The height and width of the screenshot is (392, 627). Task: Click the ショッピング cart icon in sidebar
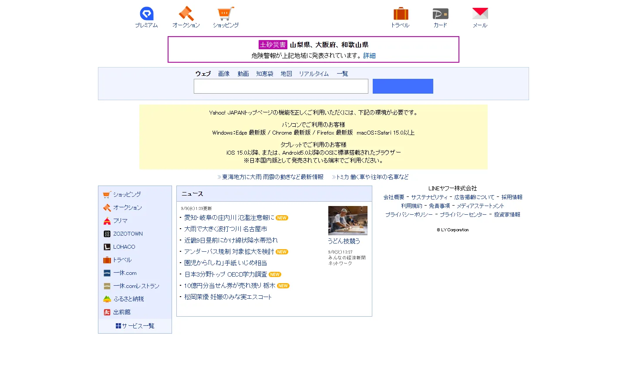click(107, 195)
